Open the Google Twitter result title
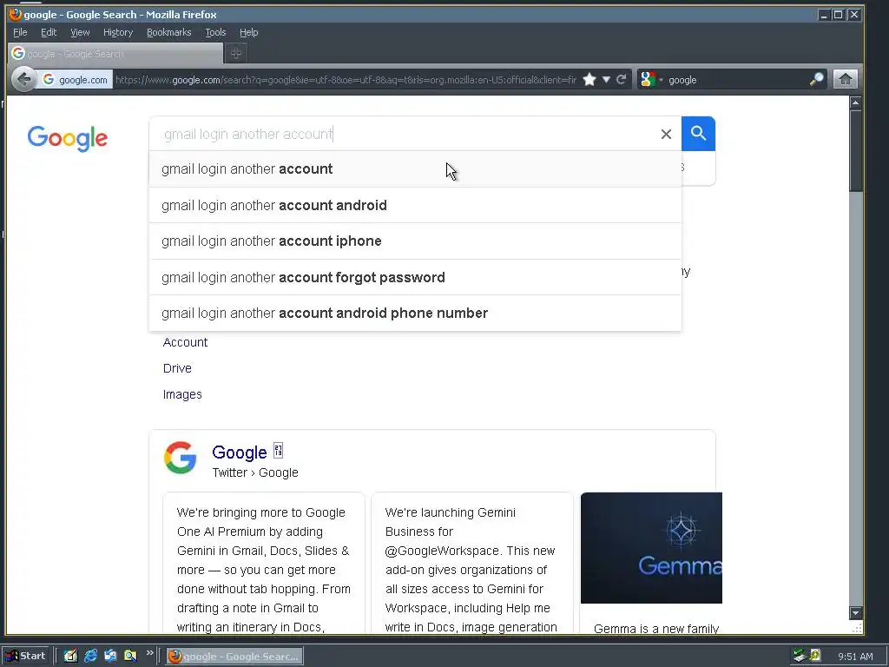Image resolution: width=889 pixels, height=667 pixels. (x=240, y=452)
